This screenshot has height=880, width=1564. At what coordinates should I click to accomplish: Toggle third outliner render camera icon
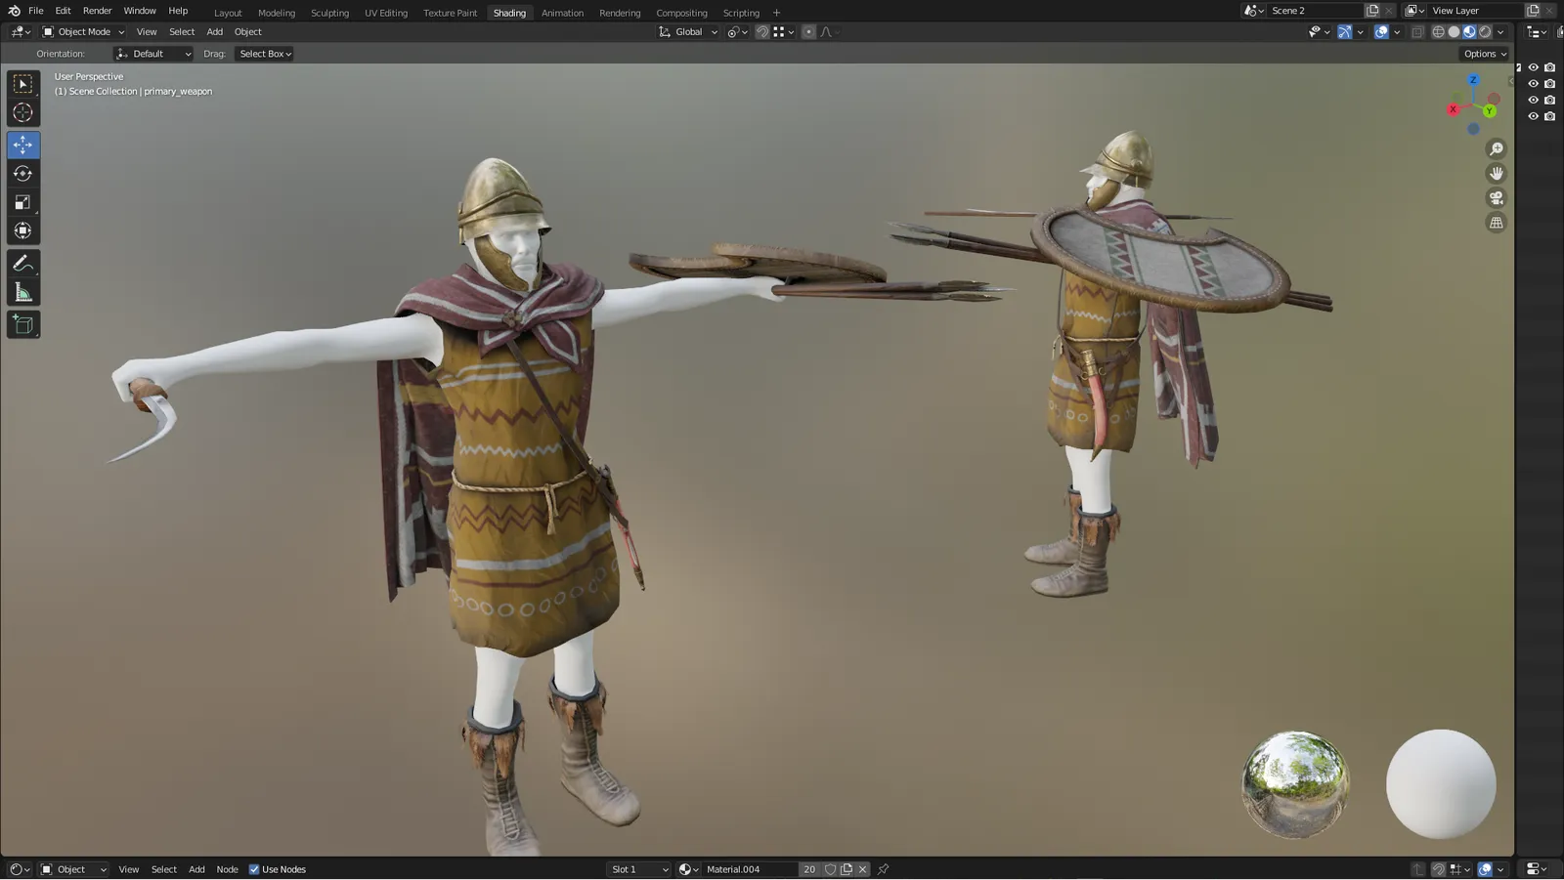click(x=1549, y=100)
